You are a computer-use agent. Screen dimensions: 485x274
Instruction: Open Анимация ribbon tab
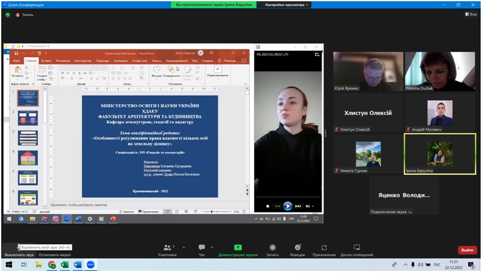120,61
